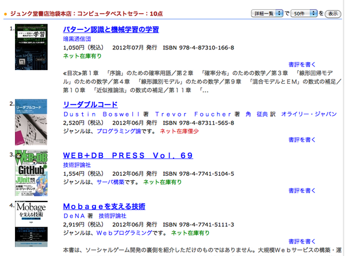
Task: Open the Webプログラミング genre link
Action: click(124, 233)
